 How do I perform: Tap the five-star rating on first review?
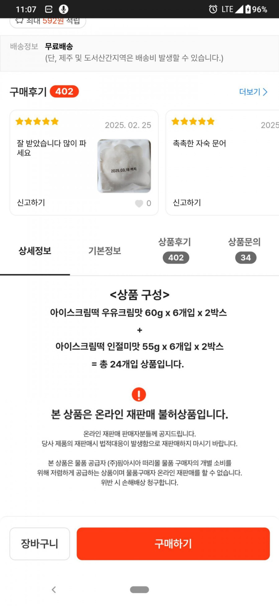[x=37, y=121]
